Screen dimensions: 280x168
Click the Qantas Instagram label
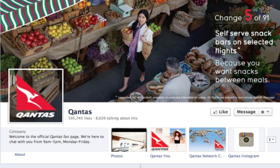[x=244, y=156]
